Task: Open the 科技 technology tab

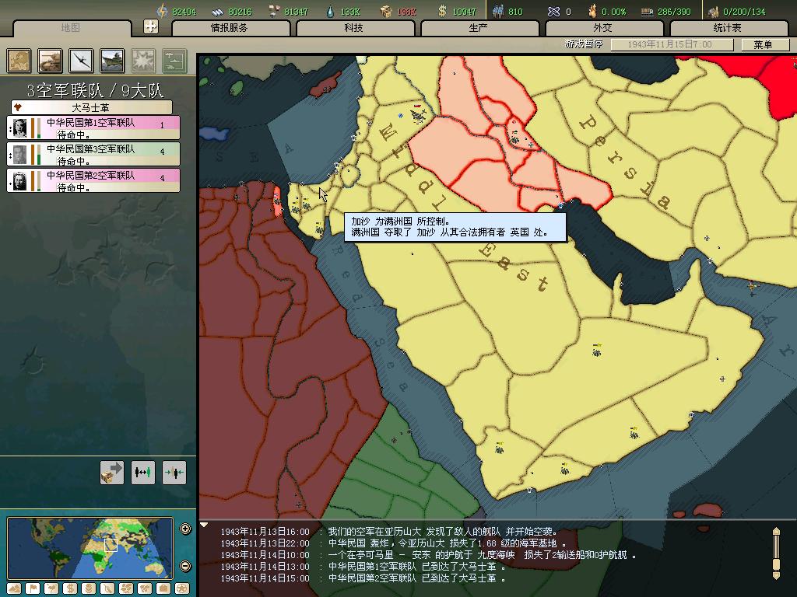Action: (354, 28)
